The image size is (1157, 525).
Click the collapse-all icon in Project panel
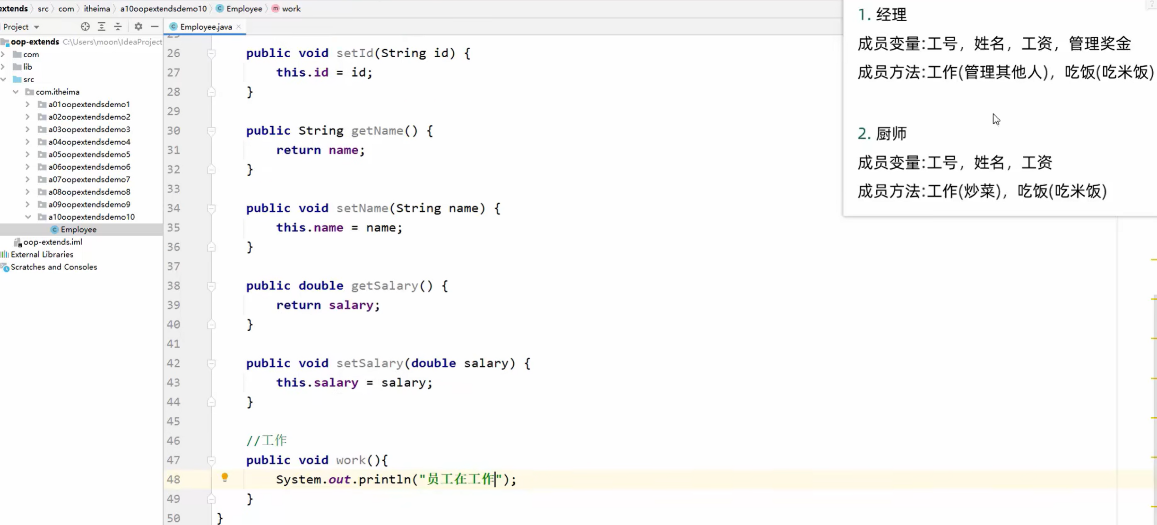click(118, 26)
